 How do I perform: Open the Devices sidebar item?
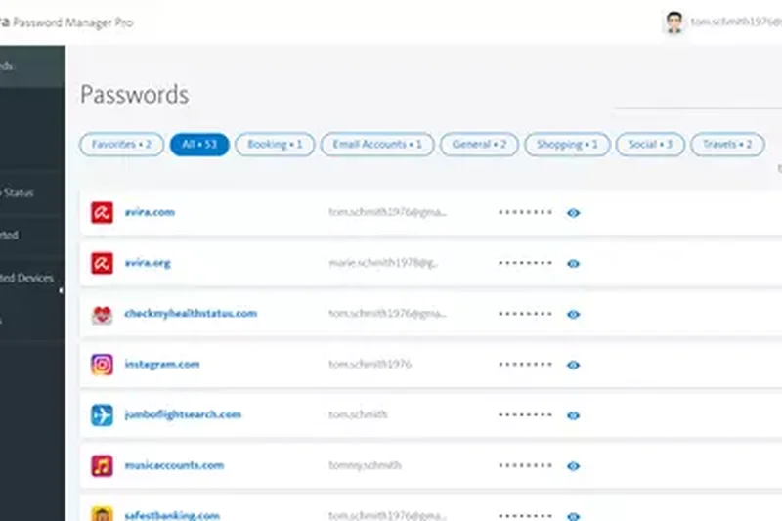27,278
